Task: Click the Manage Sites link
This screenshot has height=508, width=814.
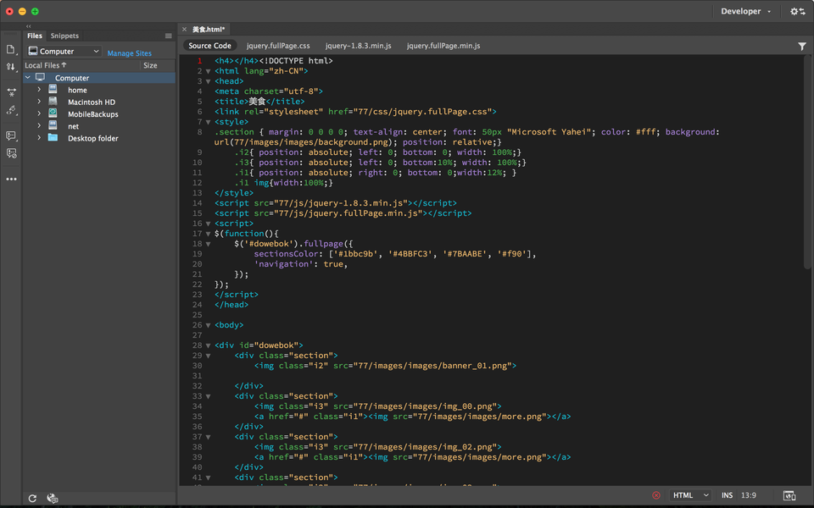Action: click(129, 52)
